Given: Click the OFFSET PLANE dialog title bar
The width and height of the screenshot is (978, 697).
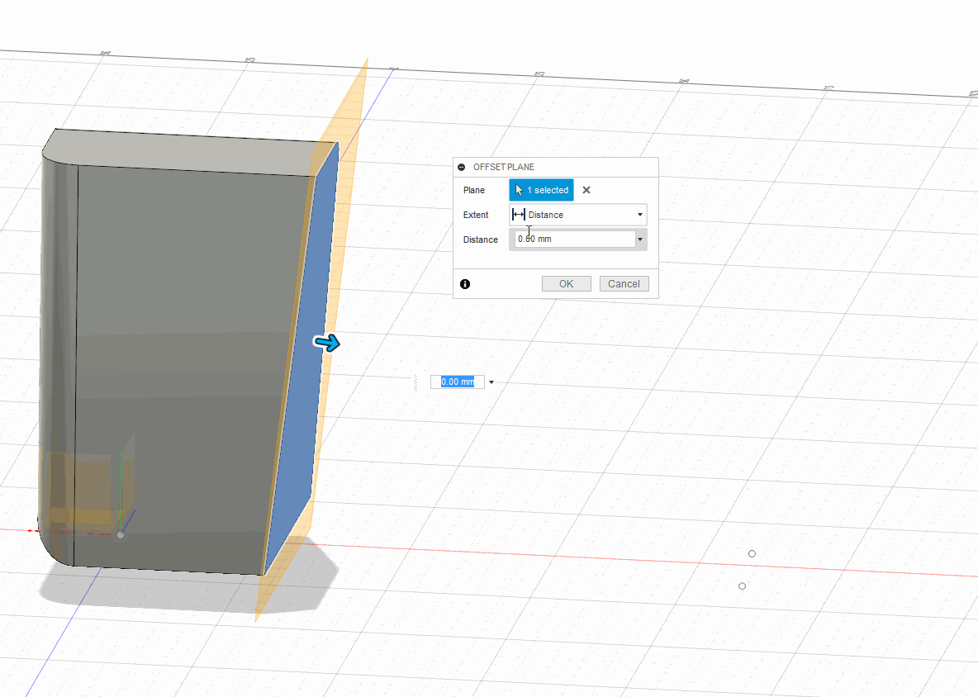Looking at the screenshot, I should coord(504,167).
